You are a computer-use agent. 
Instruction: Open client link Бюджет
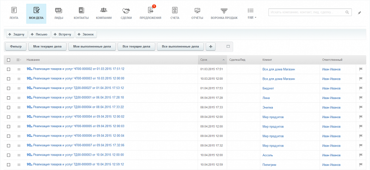coord(268,88)
